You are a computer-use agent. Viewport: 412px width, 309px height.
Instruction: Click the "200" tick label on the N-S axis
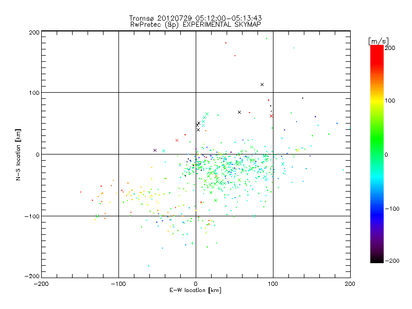(x=34, y=32)
